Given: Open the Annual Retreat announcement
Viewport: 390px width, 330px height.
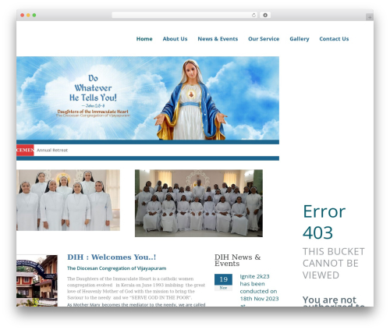Looking at the screenshot, I should [52, 150].
